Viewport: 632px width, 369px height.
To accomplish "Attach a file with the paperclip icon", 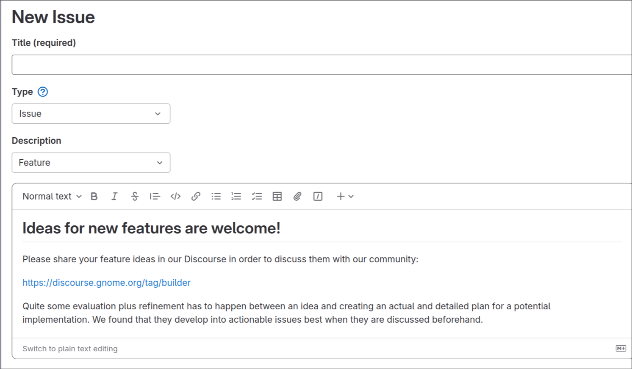I will click(297, 196).
